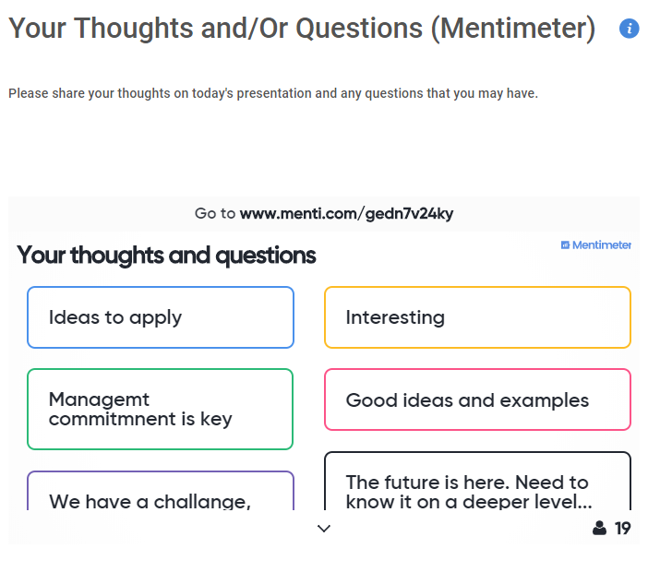This screenshot has width=672, height=584.
Task: Click the 'Please share your thoughts' description
Action: pyautogui.click(x=273, y=93)
